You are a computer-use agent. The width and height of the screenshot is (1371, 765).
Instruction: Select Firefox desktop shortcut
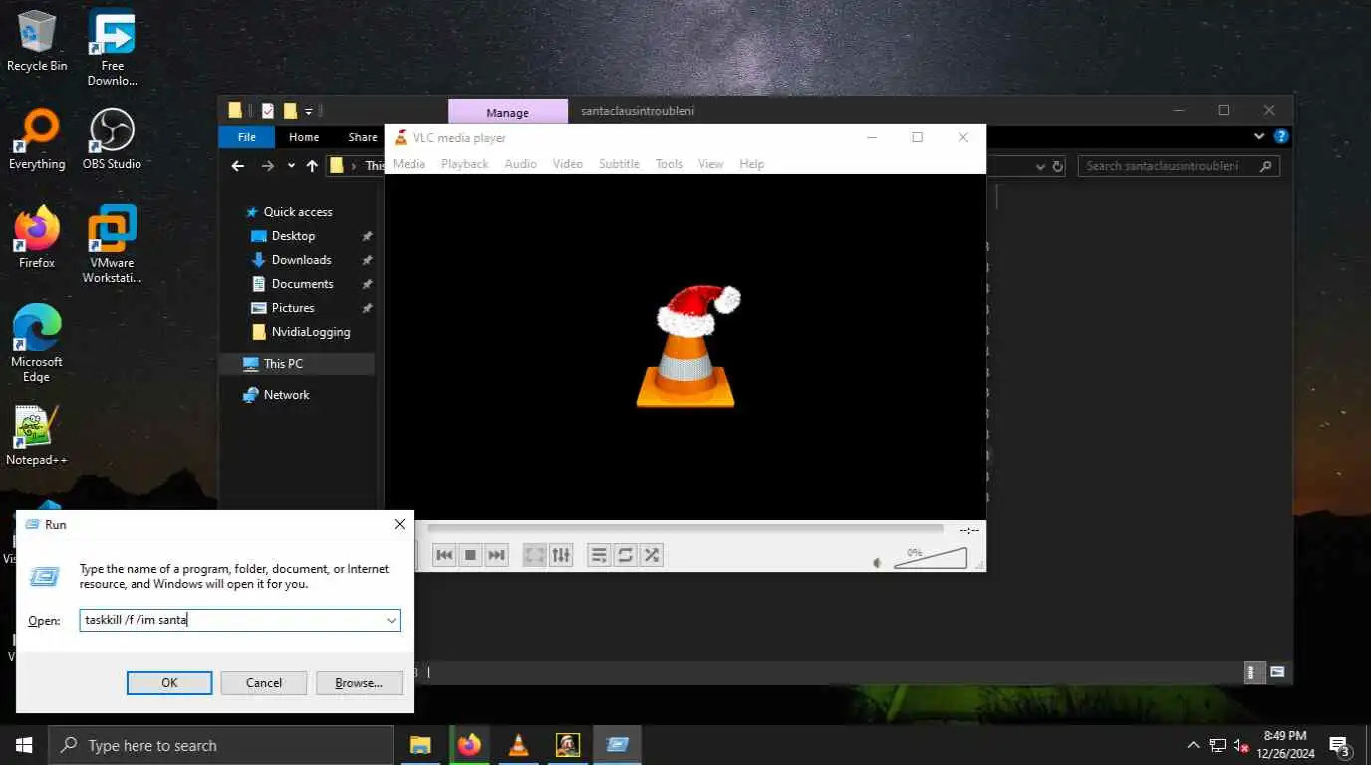coord(37,237)
